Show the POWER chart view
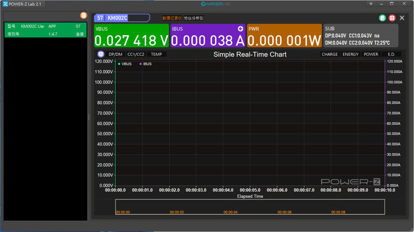The width and height of the screenshot is (414, 232). (x=371, y=54)
